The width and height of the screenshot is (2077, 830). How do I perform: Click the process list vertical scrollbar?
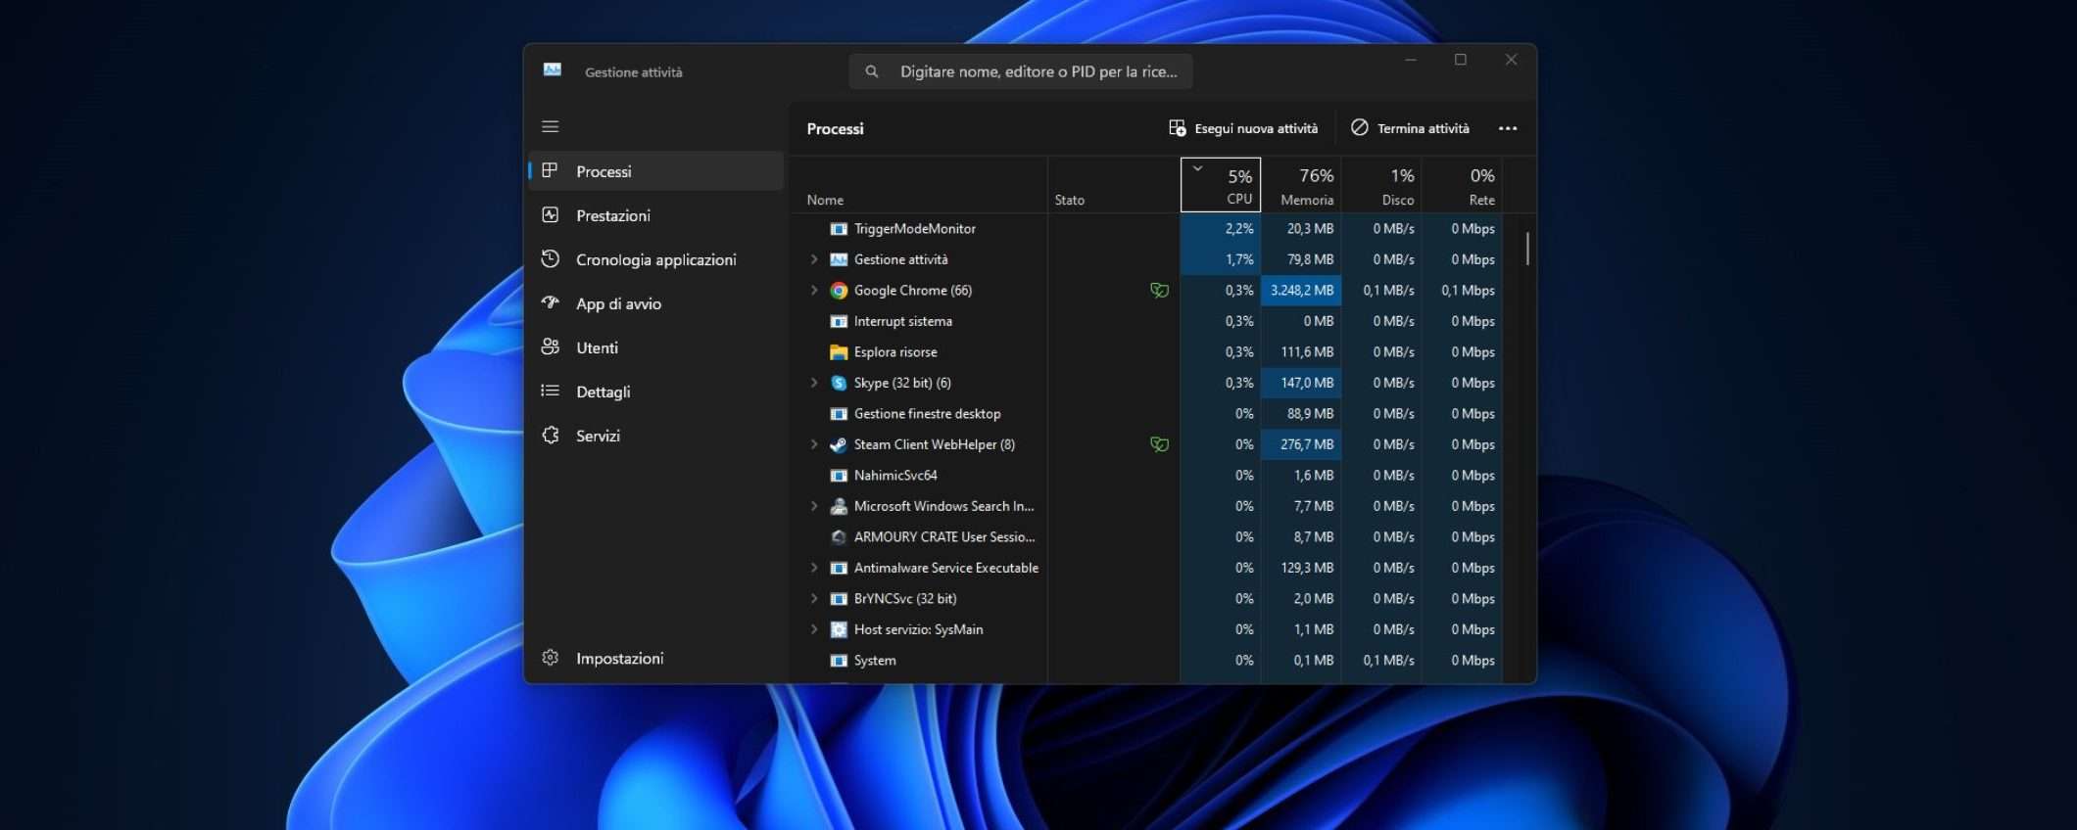1526,249
